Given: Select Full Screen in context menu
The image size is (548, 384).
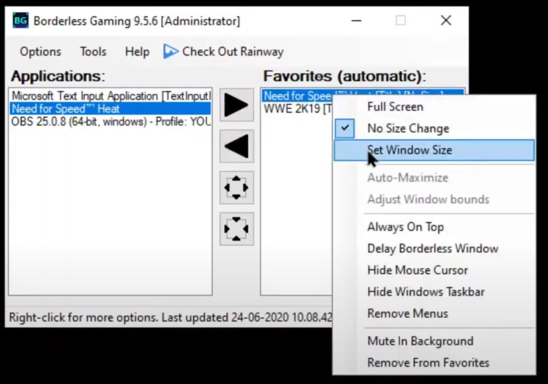Looking at the screenshot, I should point(395,107).
